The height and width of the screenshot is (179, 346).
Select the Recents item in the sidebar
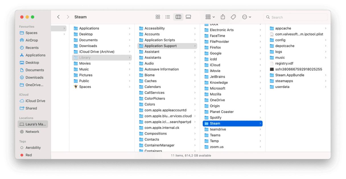coord(32,47)
